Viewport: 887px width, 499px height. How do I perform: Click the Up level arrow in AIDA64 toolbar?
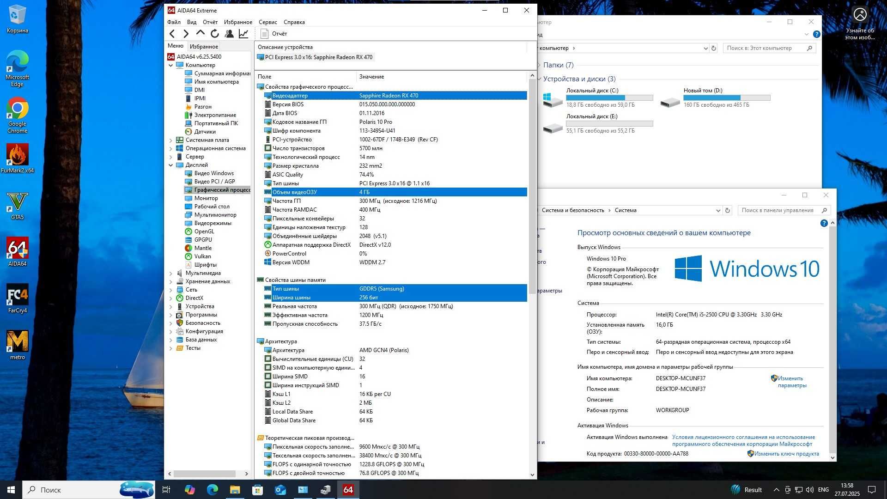(200, 33)
